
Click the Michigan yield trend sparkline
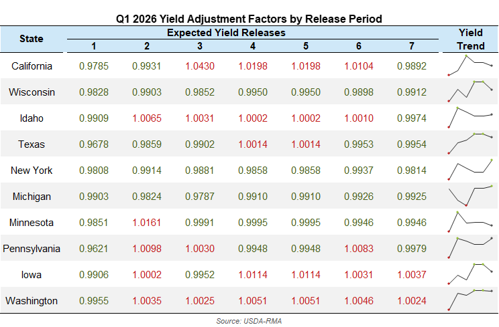470,196
